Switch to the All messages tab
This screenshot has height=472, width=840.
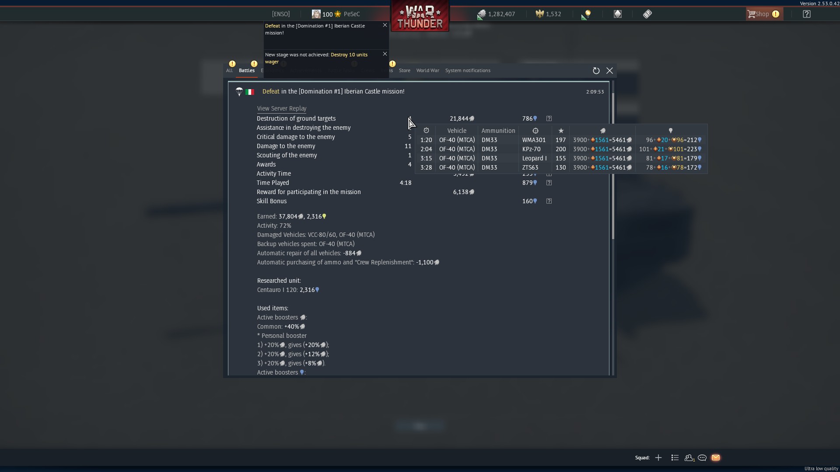(x=229, y=70)
